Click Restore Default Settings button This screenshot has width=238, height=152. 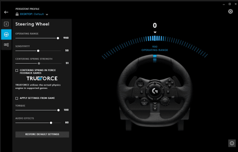(x=42, y=134)
